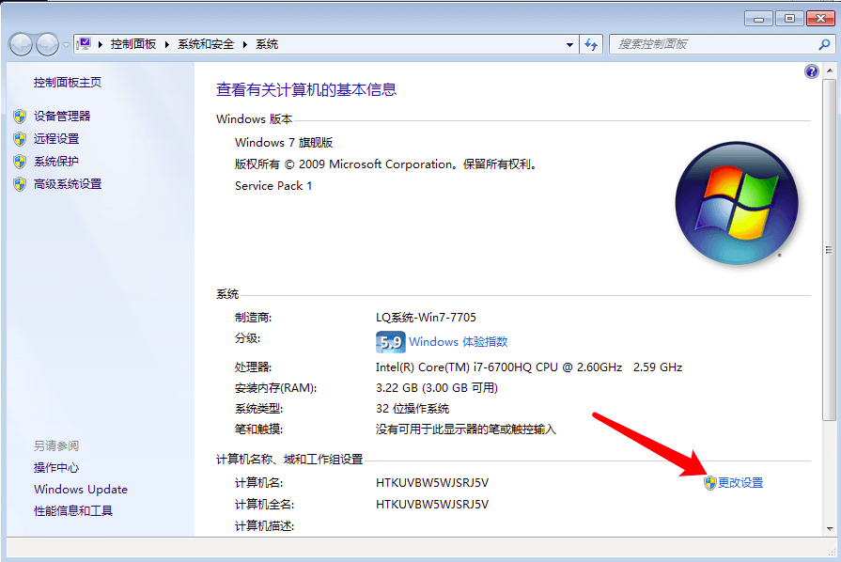Click the shield icon beside 系统保护

pyautogui.click(x=20, y=162)
